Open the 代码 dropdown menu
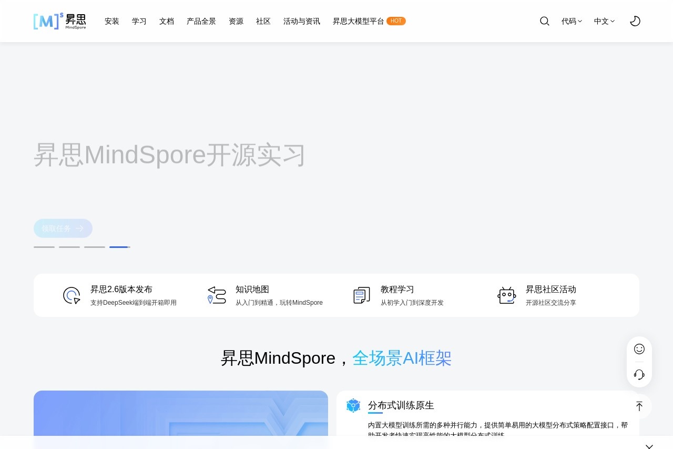This screenshot has height=449, width=673. pos(571,21)
